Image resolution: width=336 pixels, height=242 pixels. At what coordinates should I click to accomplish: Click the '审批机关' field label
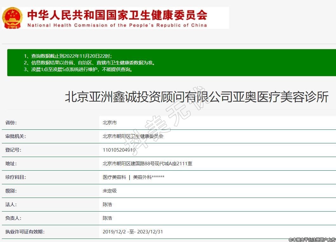coord(16,136)
